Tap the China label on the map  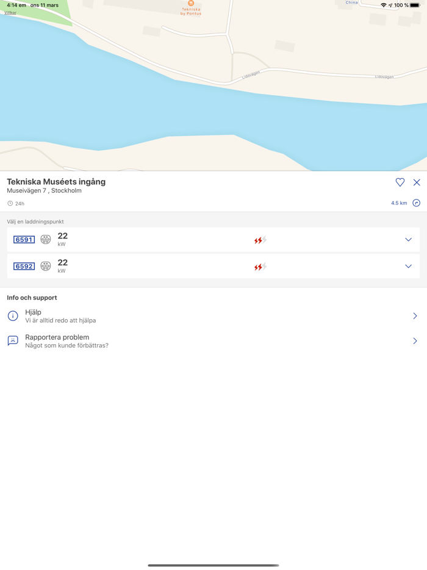click(x=351, y=2)
